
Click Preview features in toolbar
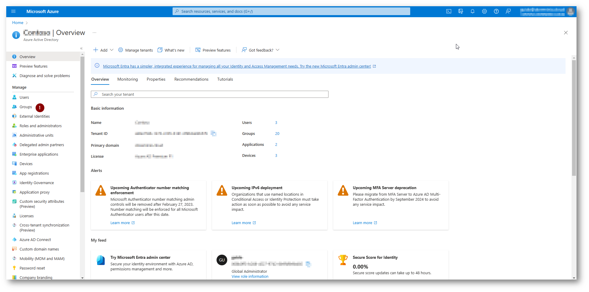[x=213, y=50]
